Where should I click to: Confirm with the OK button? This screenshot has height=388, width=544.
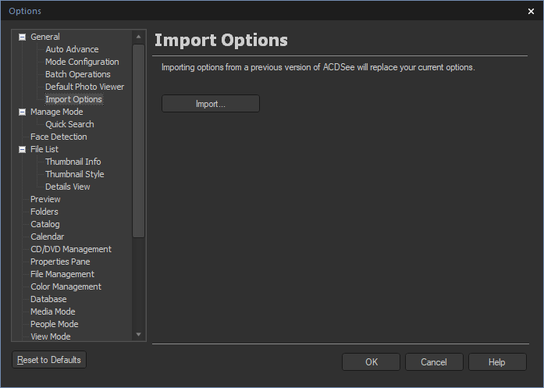coord(372,362)
